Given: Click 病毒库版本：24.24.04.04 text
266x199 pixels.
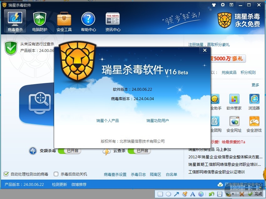Looking at the screenshot, I should click(x=132, y=99).
